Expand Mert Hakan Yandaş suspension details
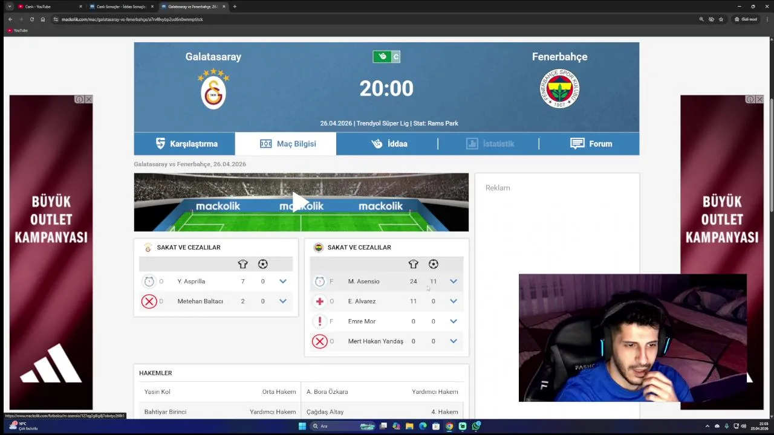The height and width of the screenshot is (435, 774). [454, 341]
